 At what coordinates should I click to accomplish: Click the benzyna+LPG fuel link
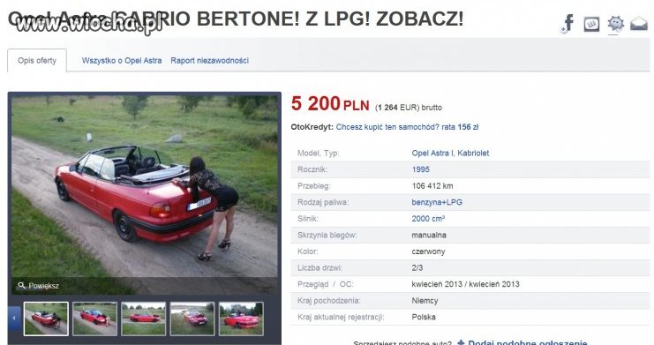pyautogui.click(x=437, y=202)
